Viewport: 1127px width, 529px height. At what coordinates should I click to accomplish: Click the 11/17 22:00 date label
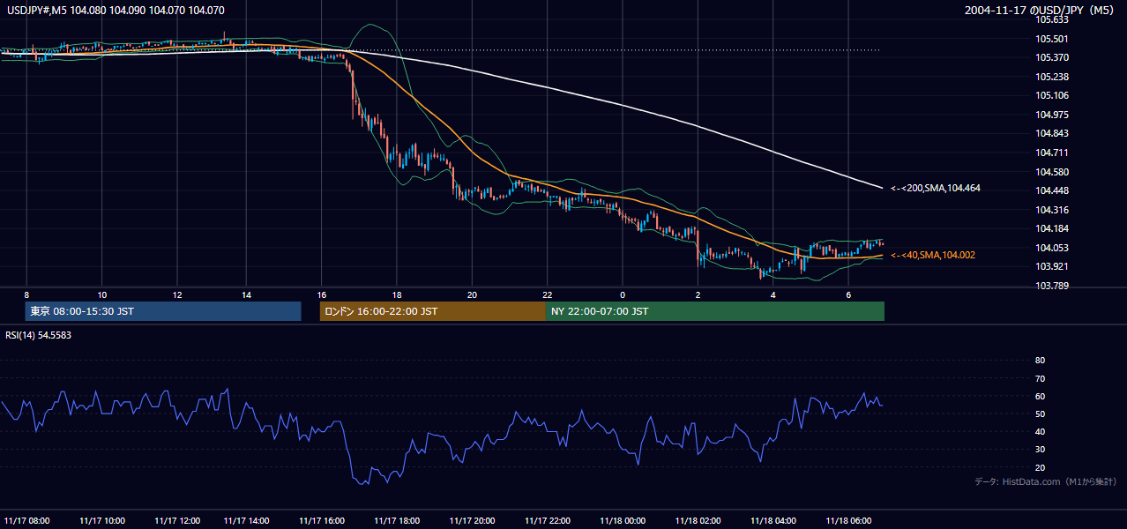coord(548,520)
